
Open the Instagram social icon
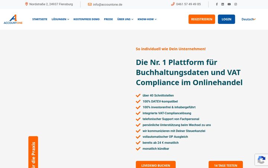[236, 4]
